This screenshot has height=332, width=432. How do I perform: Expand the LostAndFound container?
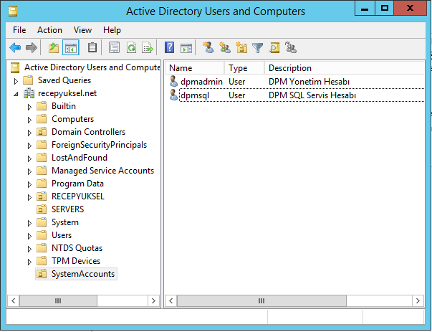coord(29,158)
